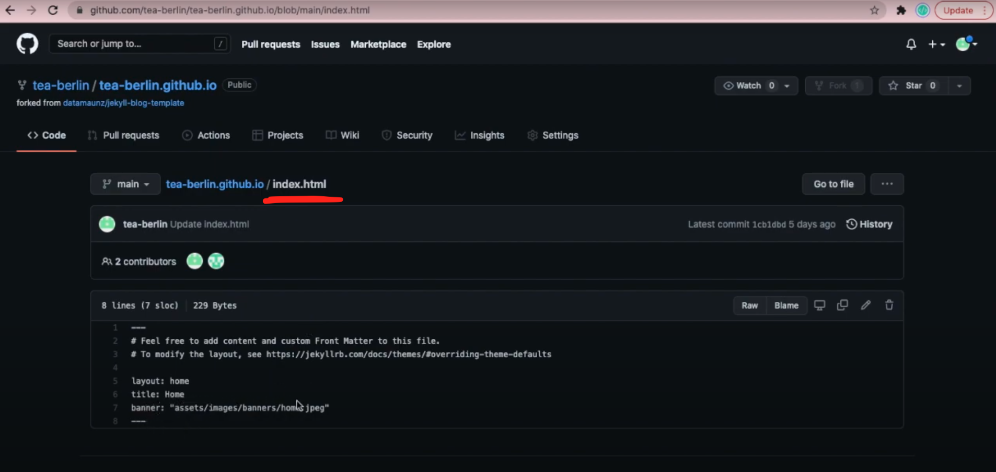Screen dimensions: 996x472
Task: Click the Go to file button
Action: 833,184
